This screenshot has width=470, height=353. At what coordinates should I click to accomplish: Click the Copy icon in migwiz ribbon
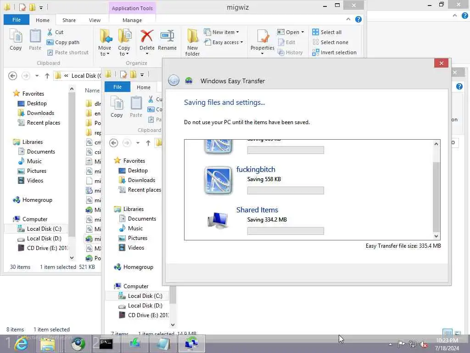pos(16,40)
